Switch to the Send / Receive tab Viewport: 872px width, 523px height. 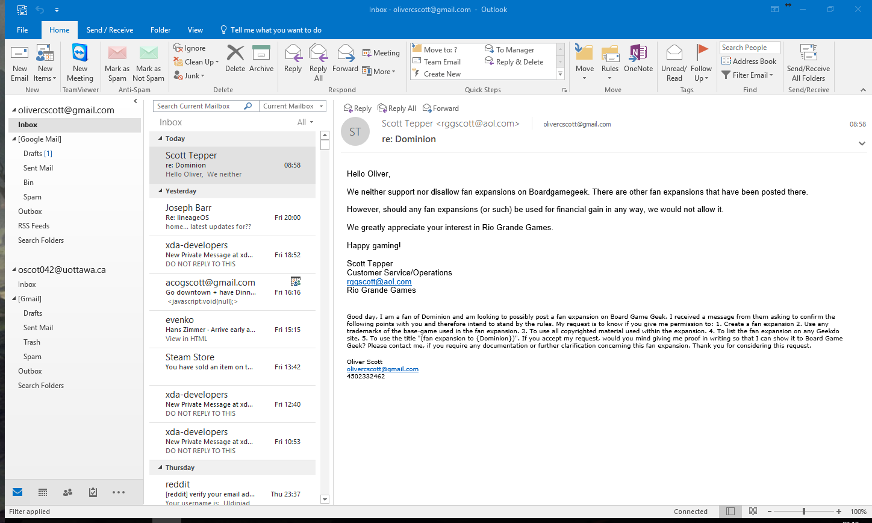tap(110, 30)
